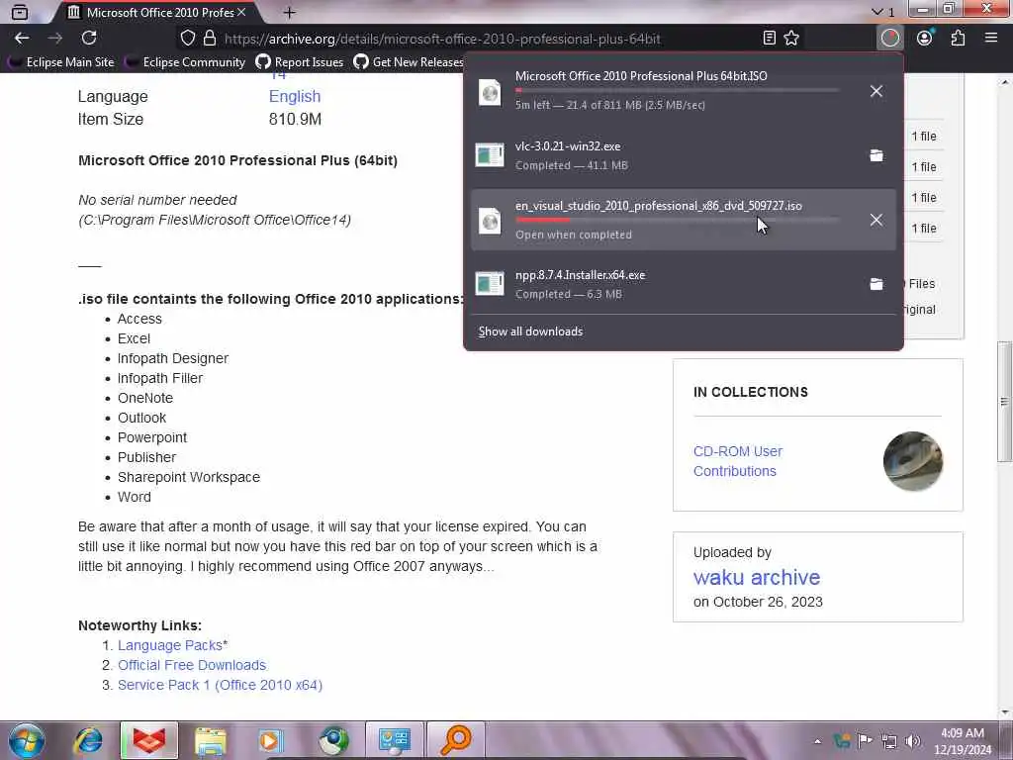Screen dimensions: 1013x760
Task: Click the English language link
Action: [x=295, y=96]
